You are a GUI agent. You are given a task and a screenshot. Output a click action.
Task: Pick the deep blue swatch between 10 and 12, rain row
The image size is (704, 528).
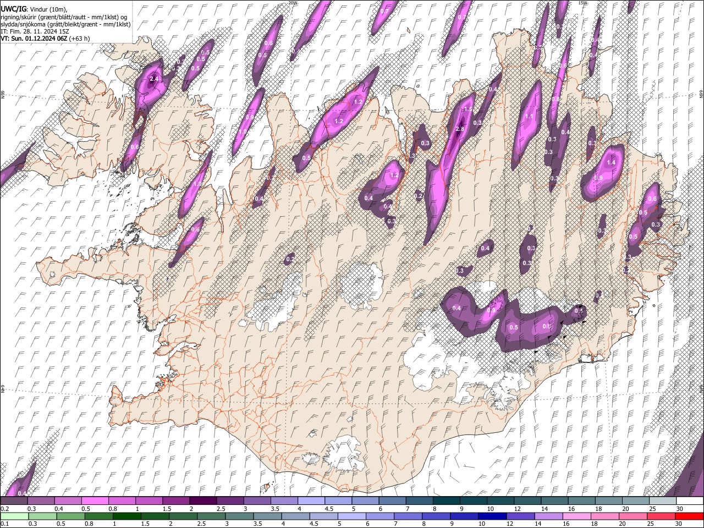tap(492, 516)
